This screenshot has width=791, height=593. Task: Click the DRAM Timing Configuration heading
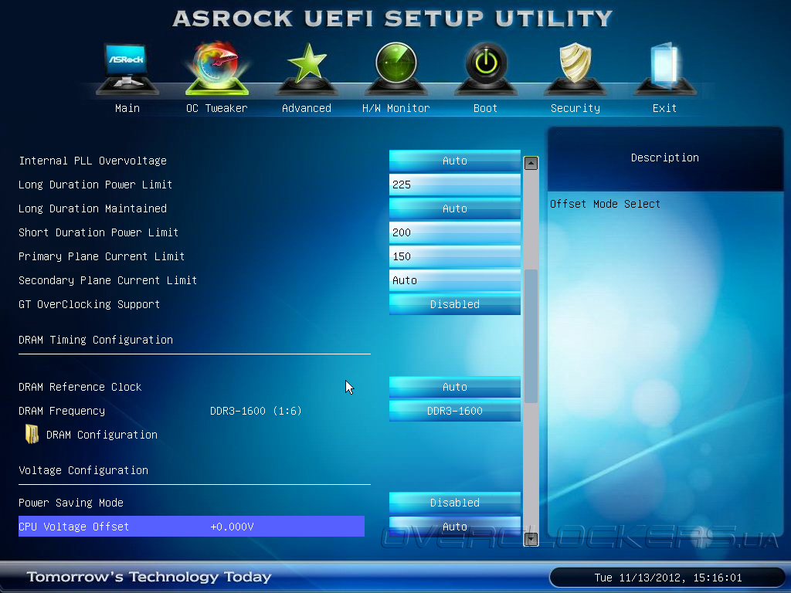click(96, 340)
